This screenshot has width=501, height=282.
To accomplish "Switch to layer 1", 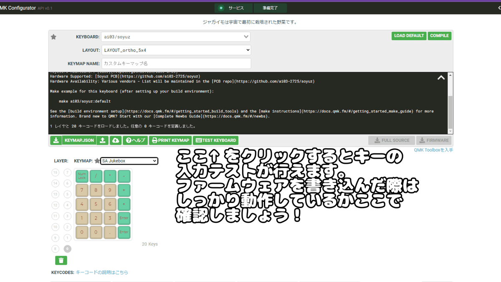I will [67, 238].
